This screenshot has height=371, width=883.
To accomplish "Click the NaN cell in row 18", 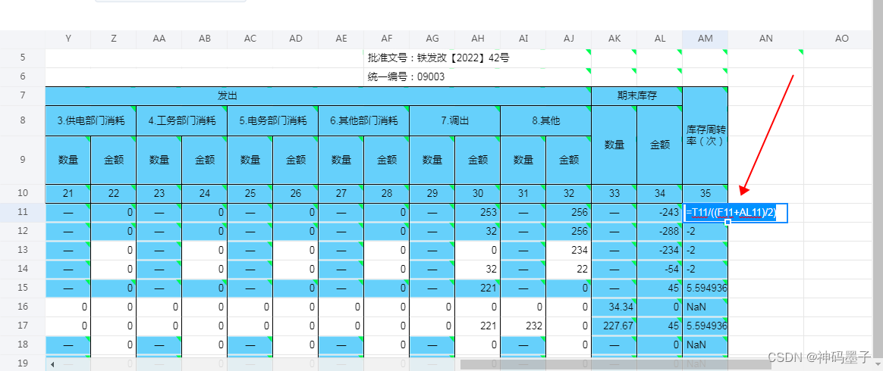I will [705, 345].
